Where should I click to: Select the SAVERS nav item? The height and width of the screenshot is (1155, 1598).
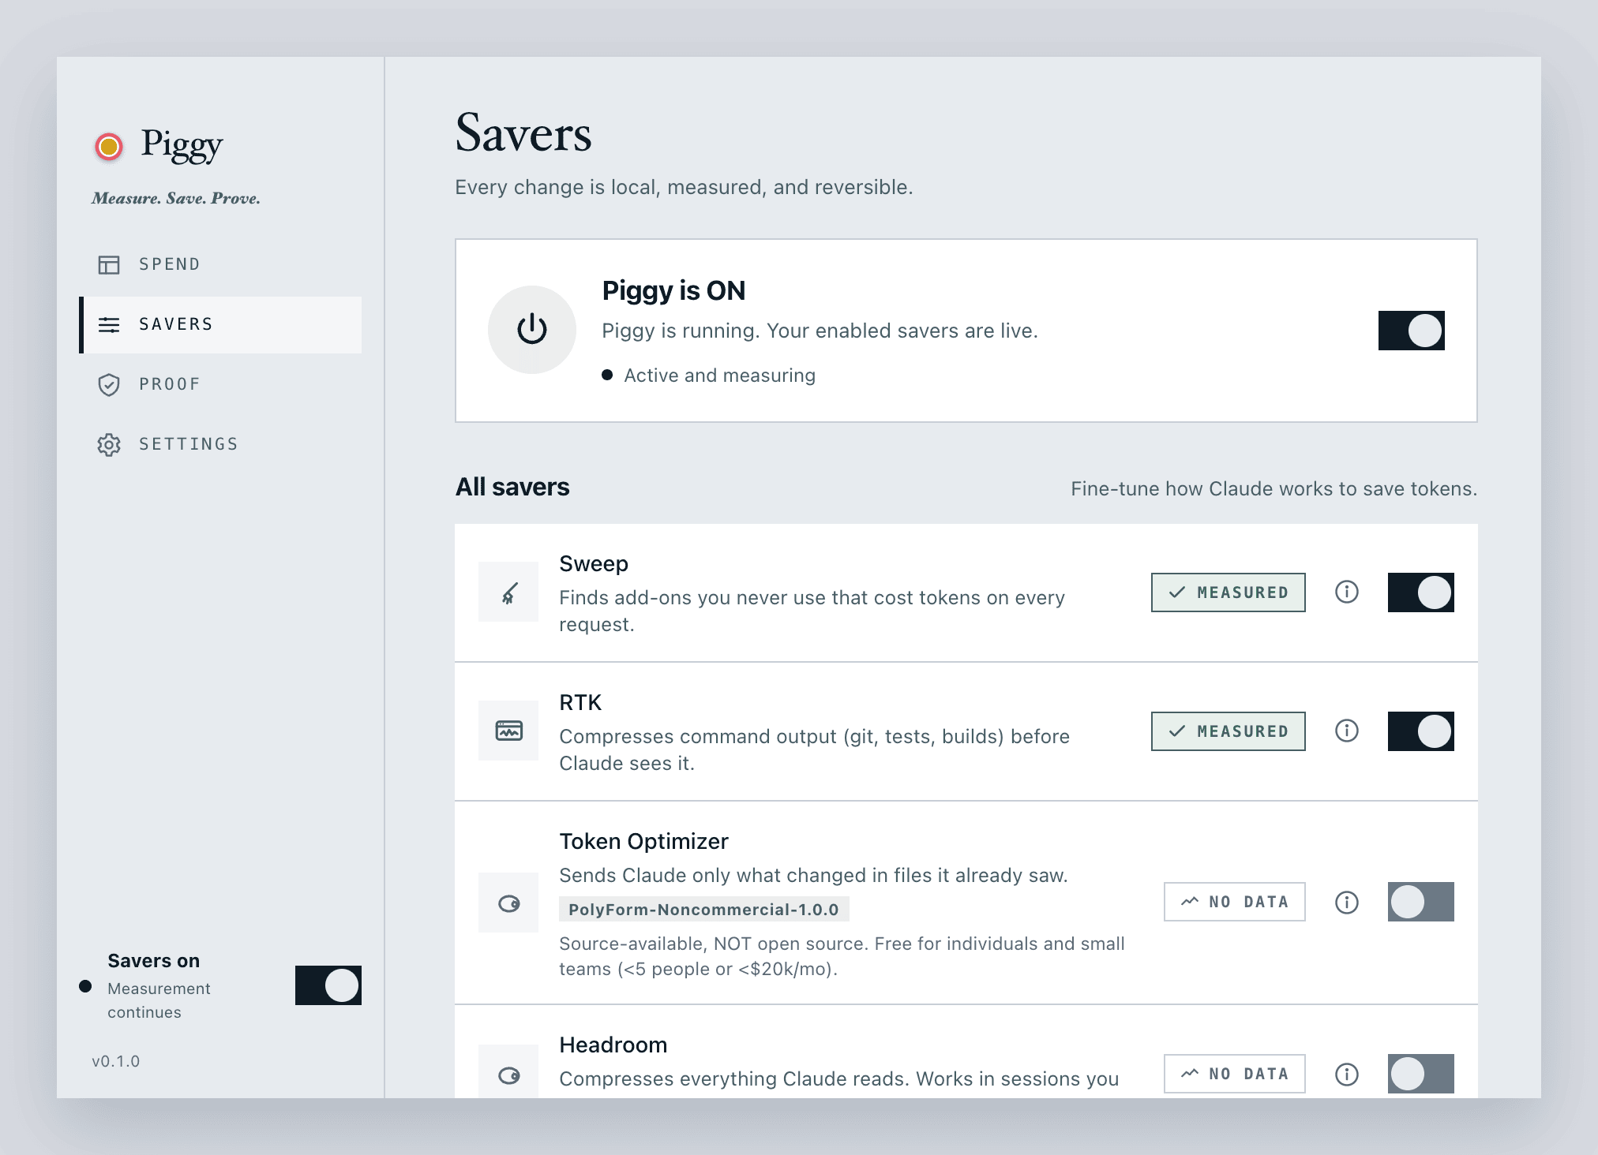[220, 324]
